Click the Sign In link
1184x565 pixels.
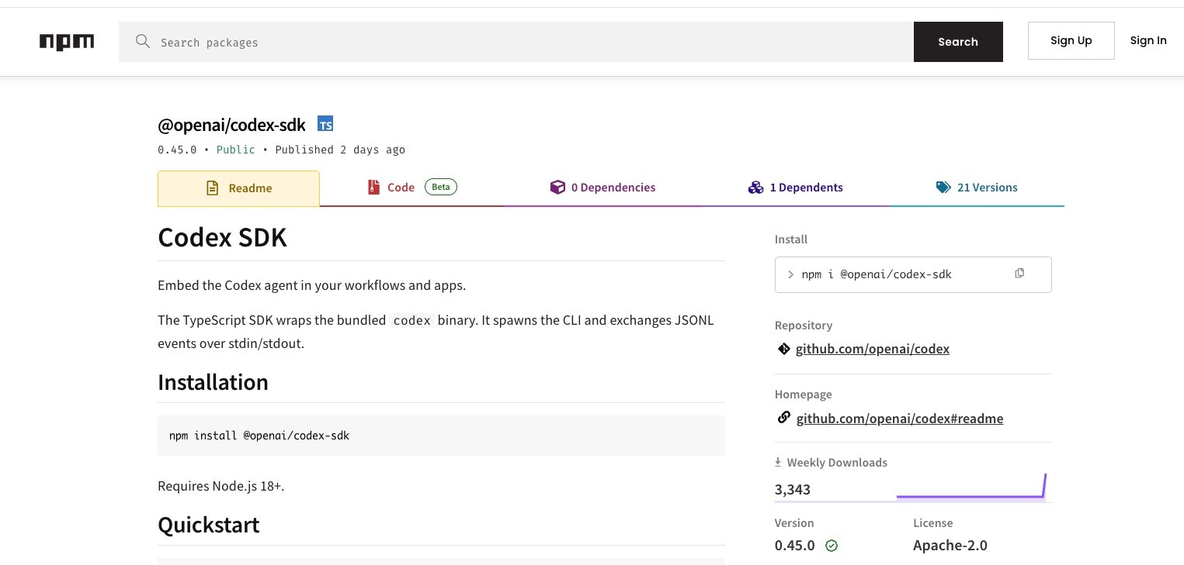1148,41
